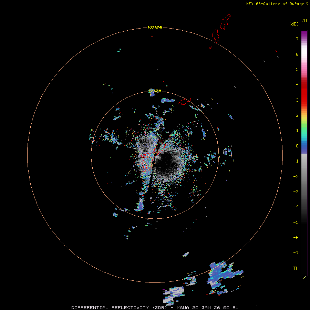Click the 4 value on the color scale
310x310 pixels.
tap(297, 85)
